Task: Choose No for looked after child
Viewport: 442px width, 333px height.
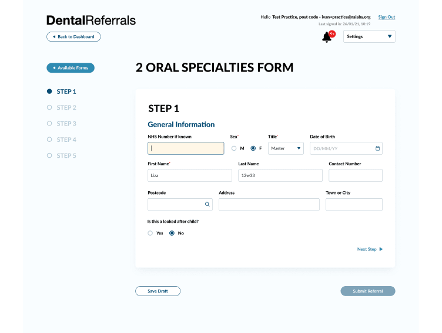Action: click(172, 233)
